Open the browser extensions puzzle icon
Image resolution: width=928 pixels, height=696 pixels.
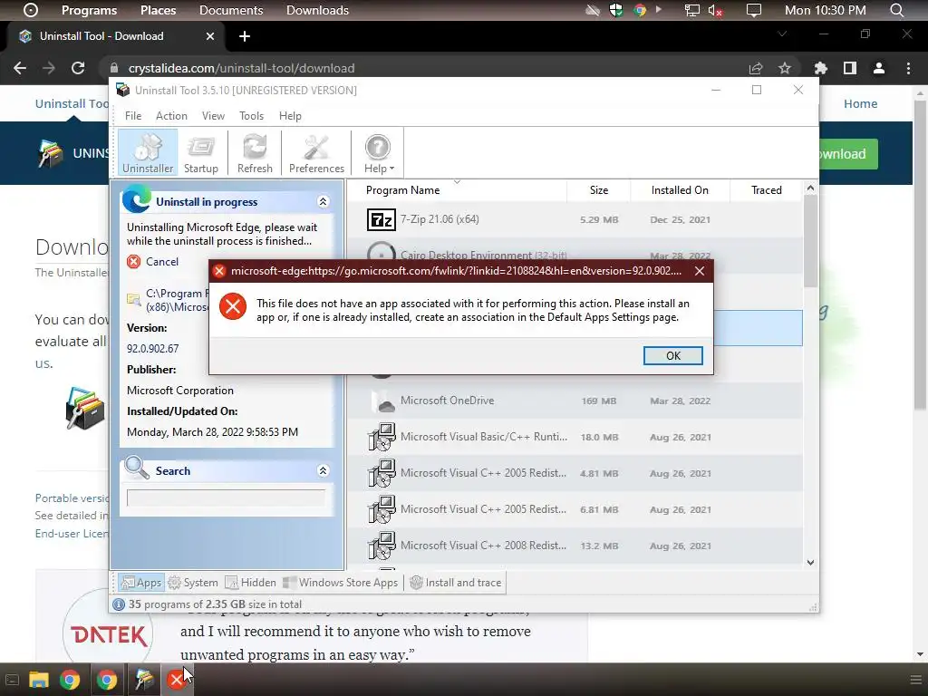coord(820,68)
